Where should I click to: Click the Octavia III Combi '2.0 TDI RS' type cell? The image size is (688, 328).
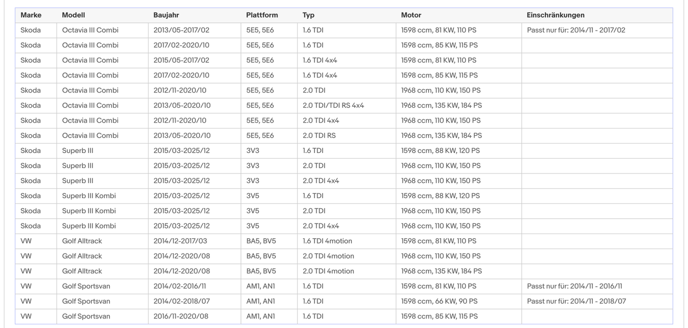tap(319, 135)
